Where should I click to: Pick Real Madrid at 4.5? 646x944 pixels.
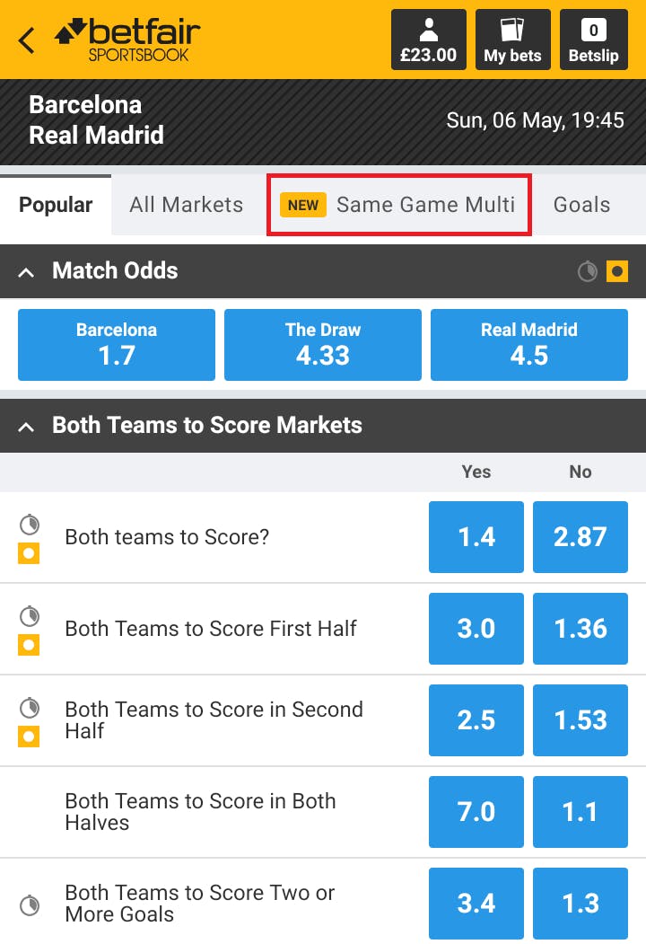(529, 345)
